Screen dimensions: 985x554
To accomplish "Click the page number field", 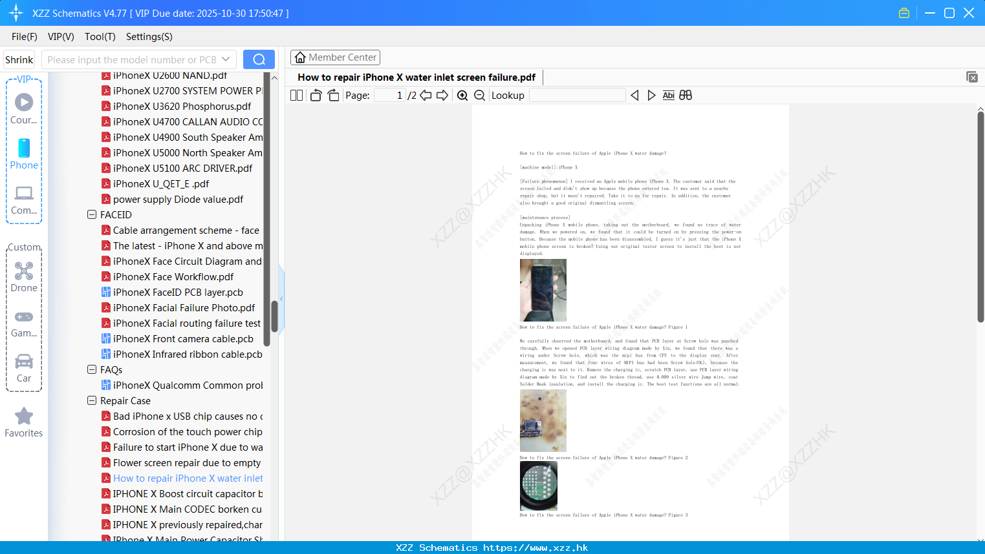I will coord(390,96).
